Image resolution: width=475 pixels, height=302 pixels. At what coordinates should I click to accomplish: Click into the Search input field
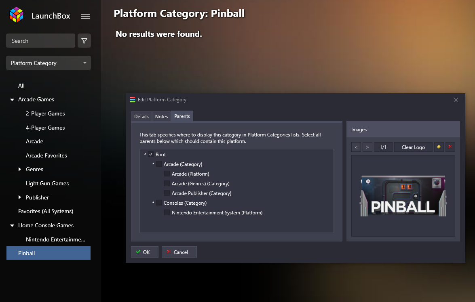tap(40, 41)
